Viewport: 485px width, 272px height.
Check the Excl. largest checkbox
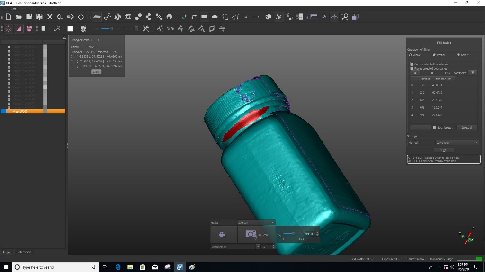click(x=435, y=127)
